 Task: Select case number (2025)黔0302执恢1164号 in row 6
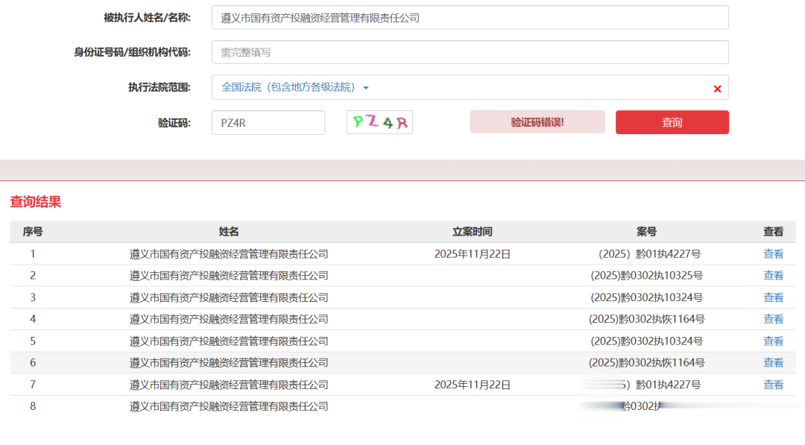click(646, 362)
